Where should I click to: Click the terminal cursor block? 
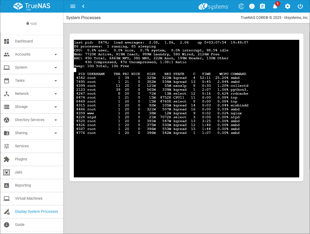tap(75, 70)
